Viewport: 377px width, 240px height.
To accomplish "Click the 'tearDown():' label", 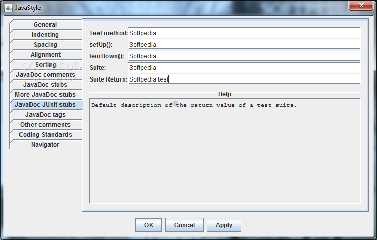I will point(106,56).
